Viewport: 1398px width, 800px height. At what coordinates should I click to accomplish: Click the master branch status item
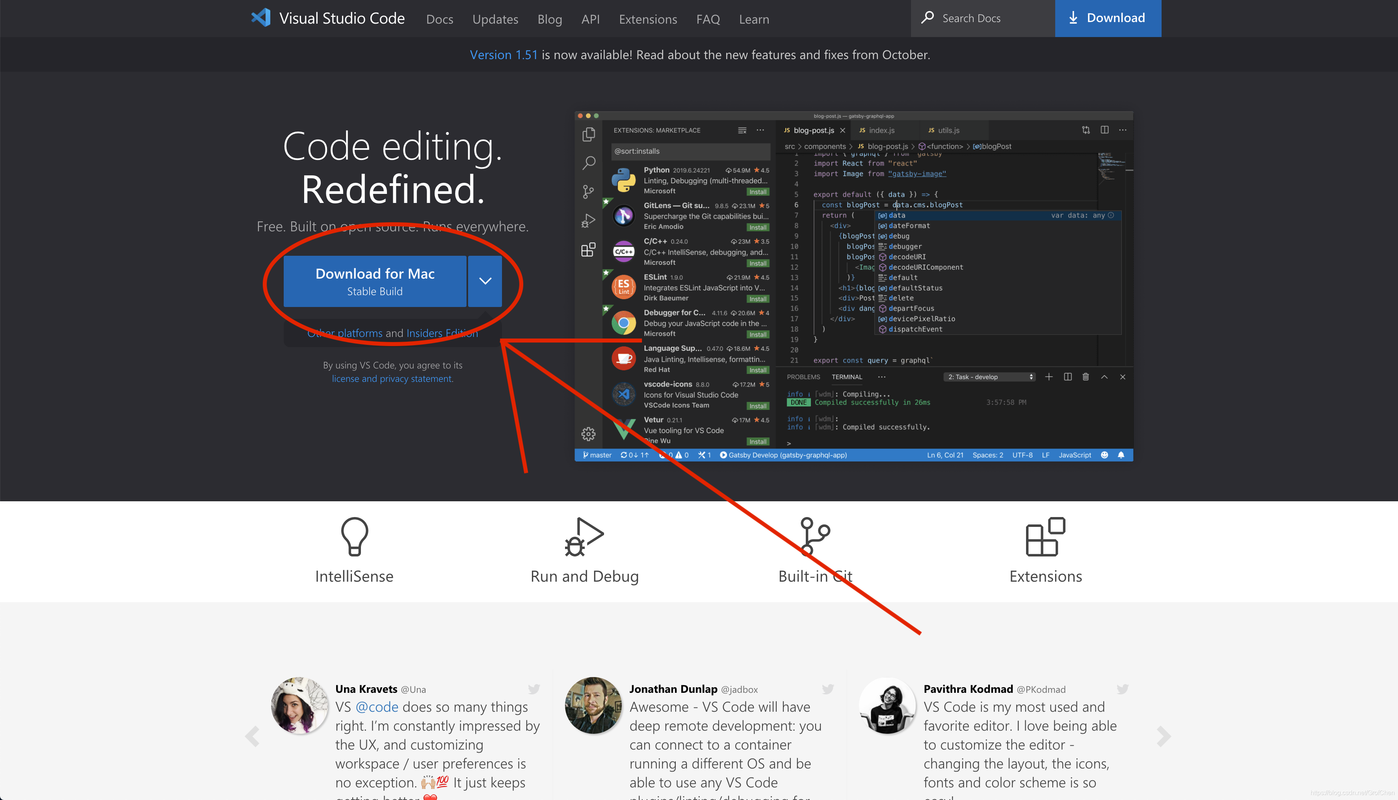pyautogui.click(x=597, y=455)
